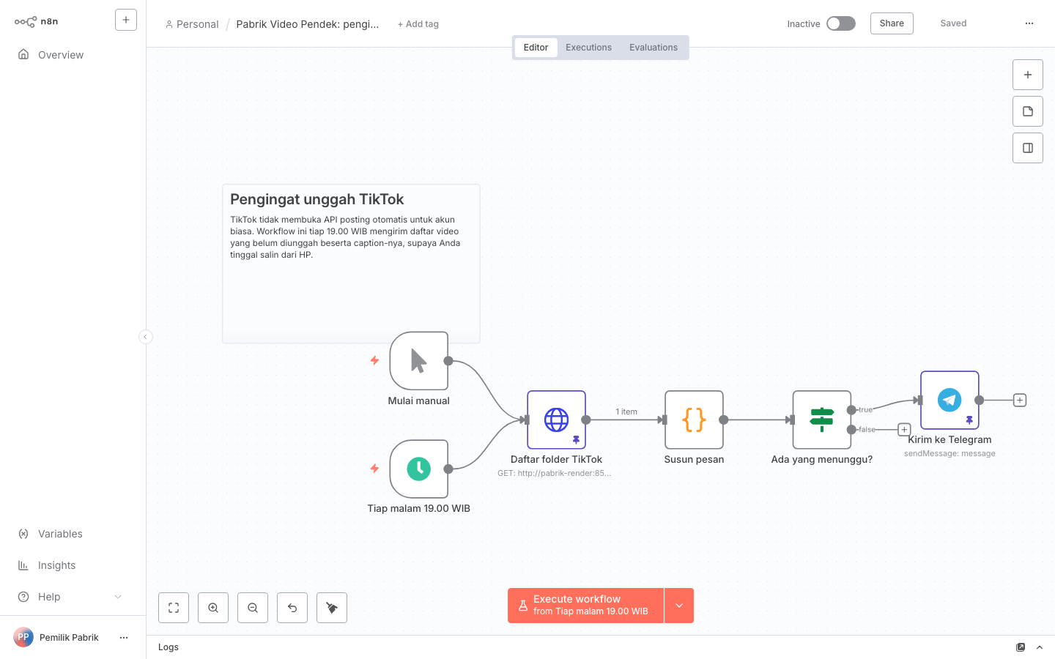The height and width of the screenshot is (659, 1055).
Task: Switch to the Evaluations tab
Action: [654, 48]
